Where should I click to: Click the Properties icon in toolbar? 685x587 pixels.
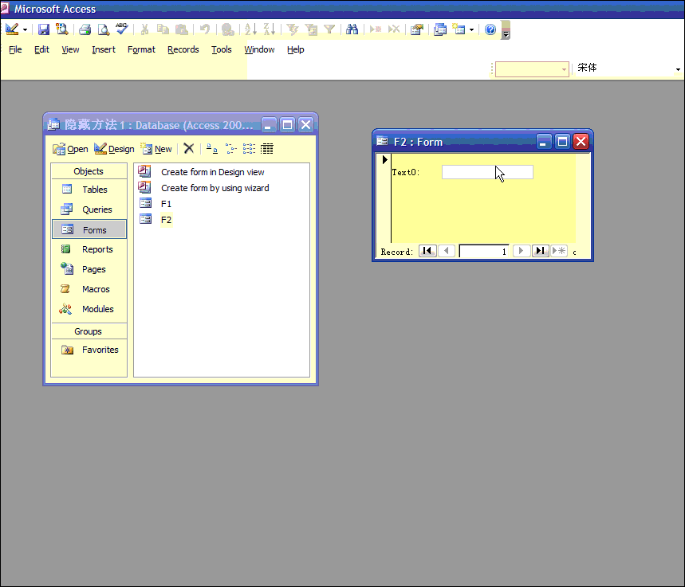417,29
